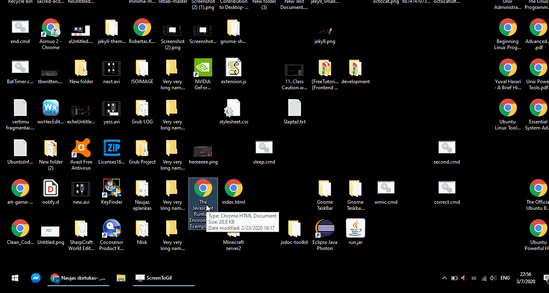Open File Explorer from the taskbar

pos(121,278)
